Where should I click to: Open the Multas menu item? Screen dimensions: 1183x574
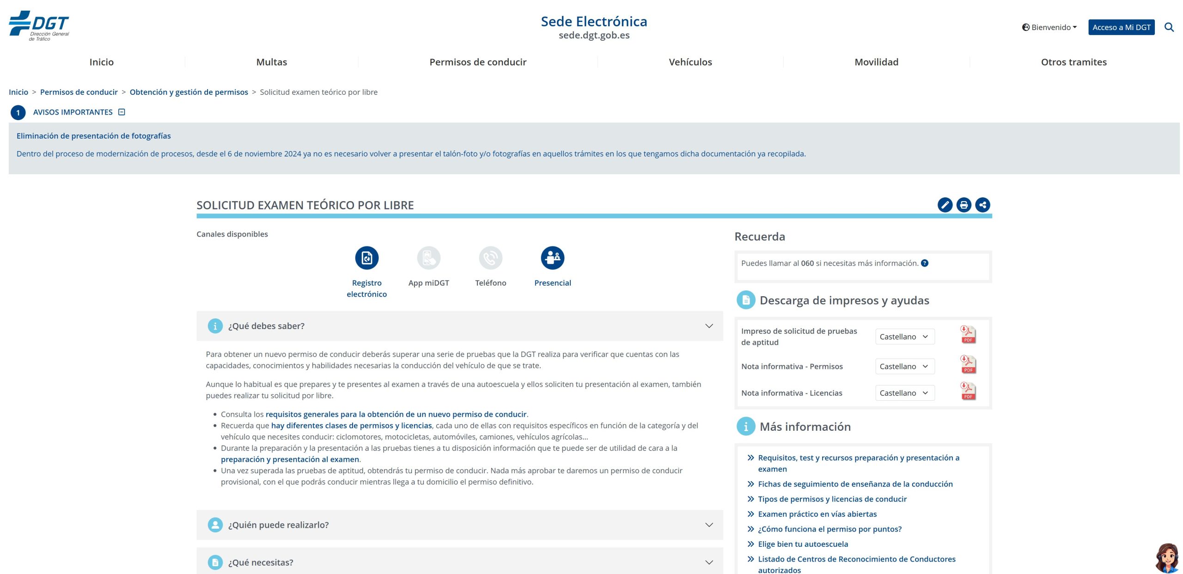(x=272, y=62)
